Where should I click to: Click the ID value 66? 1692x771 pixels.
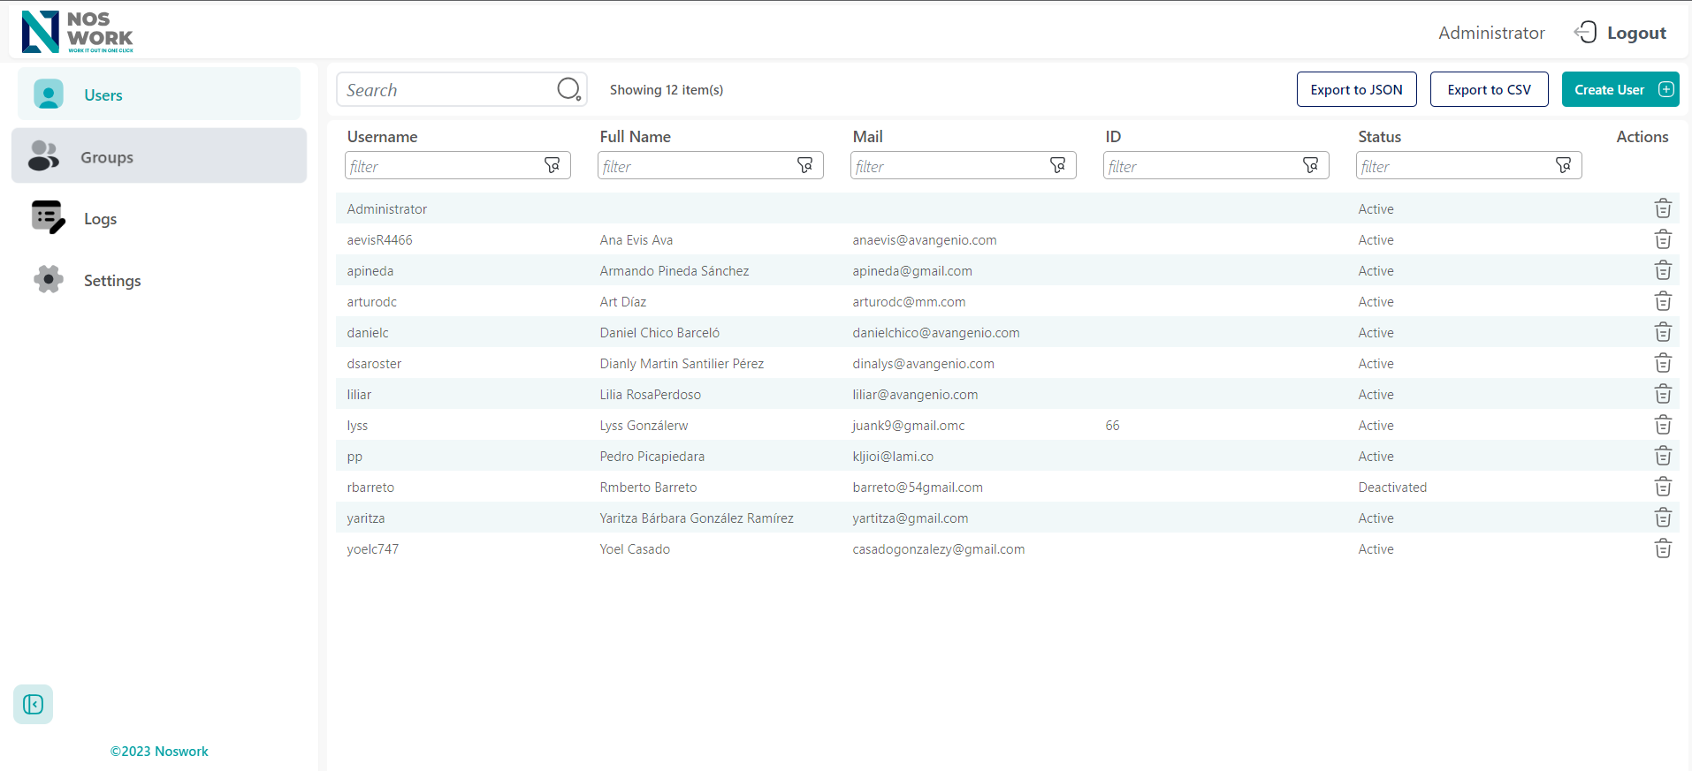pyautogui.click(x=1112, y=426)
